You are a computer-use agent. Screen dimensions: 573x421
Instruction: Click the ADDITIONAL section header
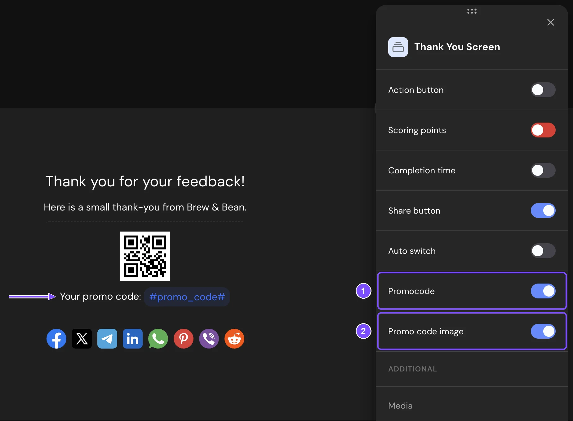tap(412, 369)
